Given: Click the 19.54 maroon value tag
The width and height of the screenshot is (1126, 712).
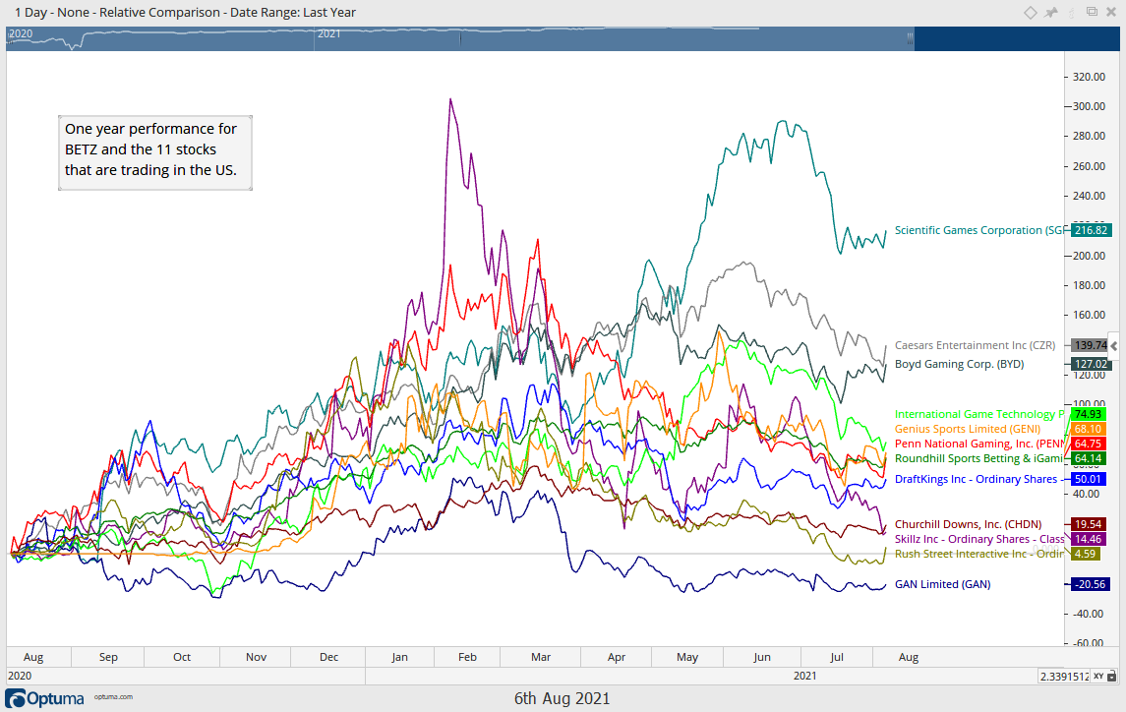Looking at the screenshot, I should [1088, 524].
